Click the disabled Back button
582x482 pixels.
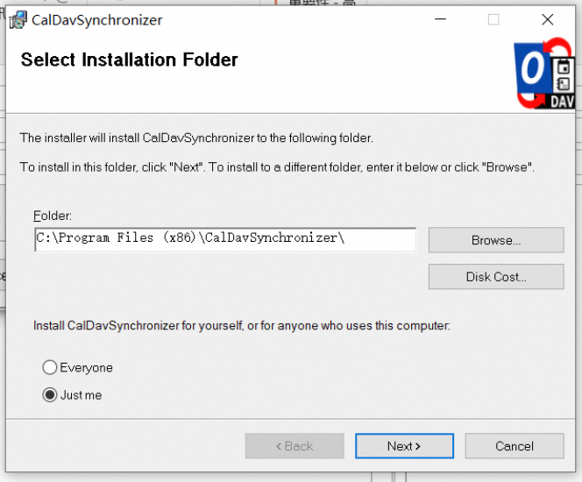pos(295,446)
